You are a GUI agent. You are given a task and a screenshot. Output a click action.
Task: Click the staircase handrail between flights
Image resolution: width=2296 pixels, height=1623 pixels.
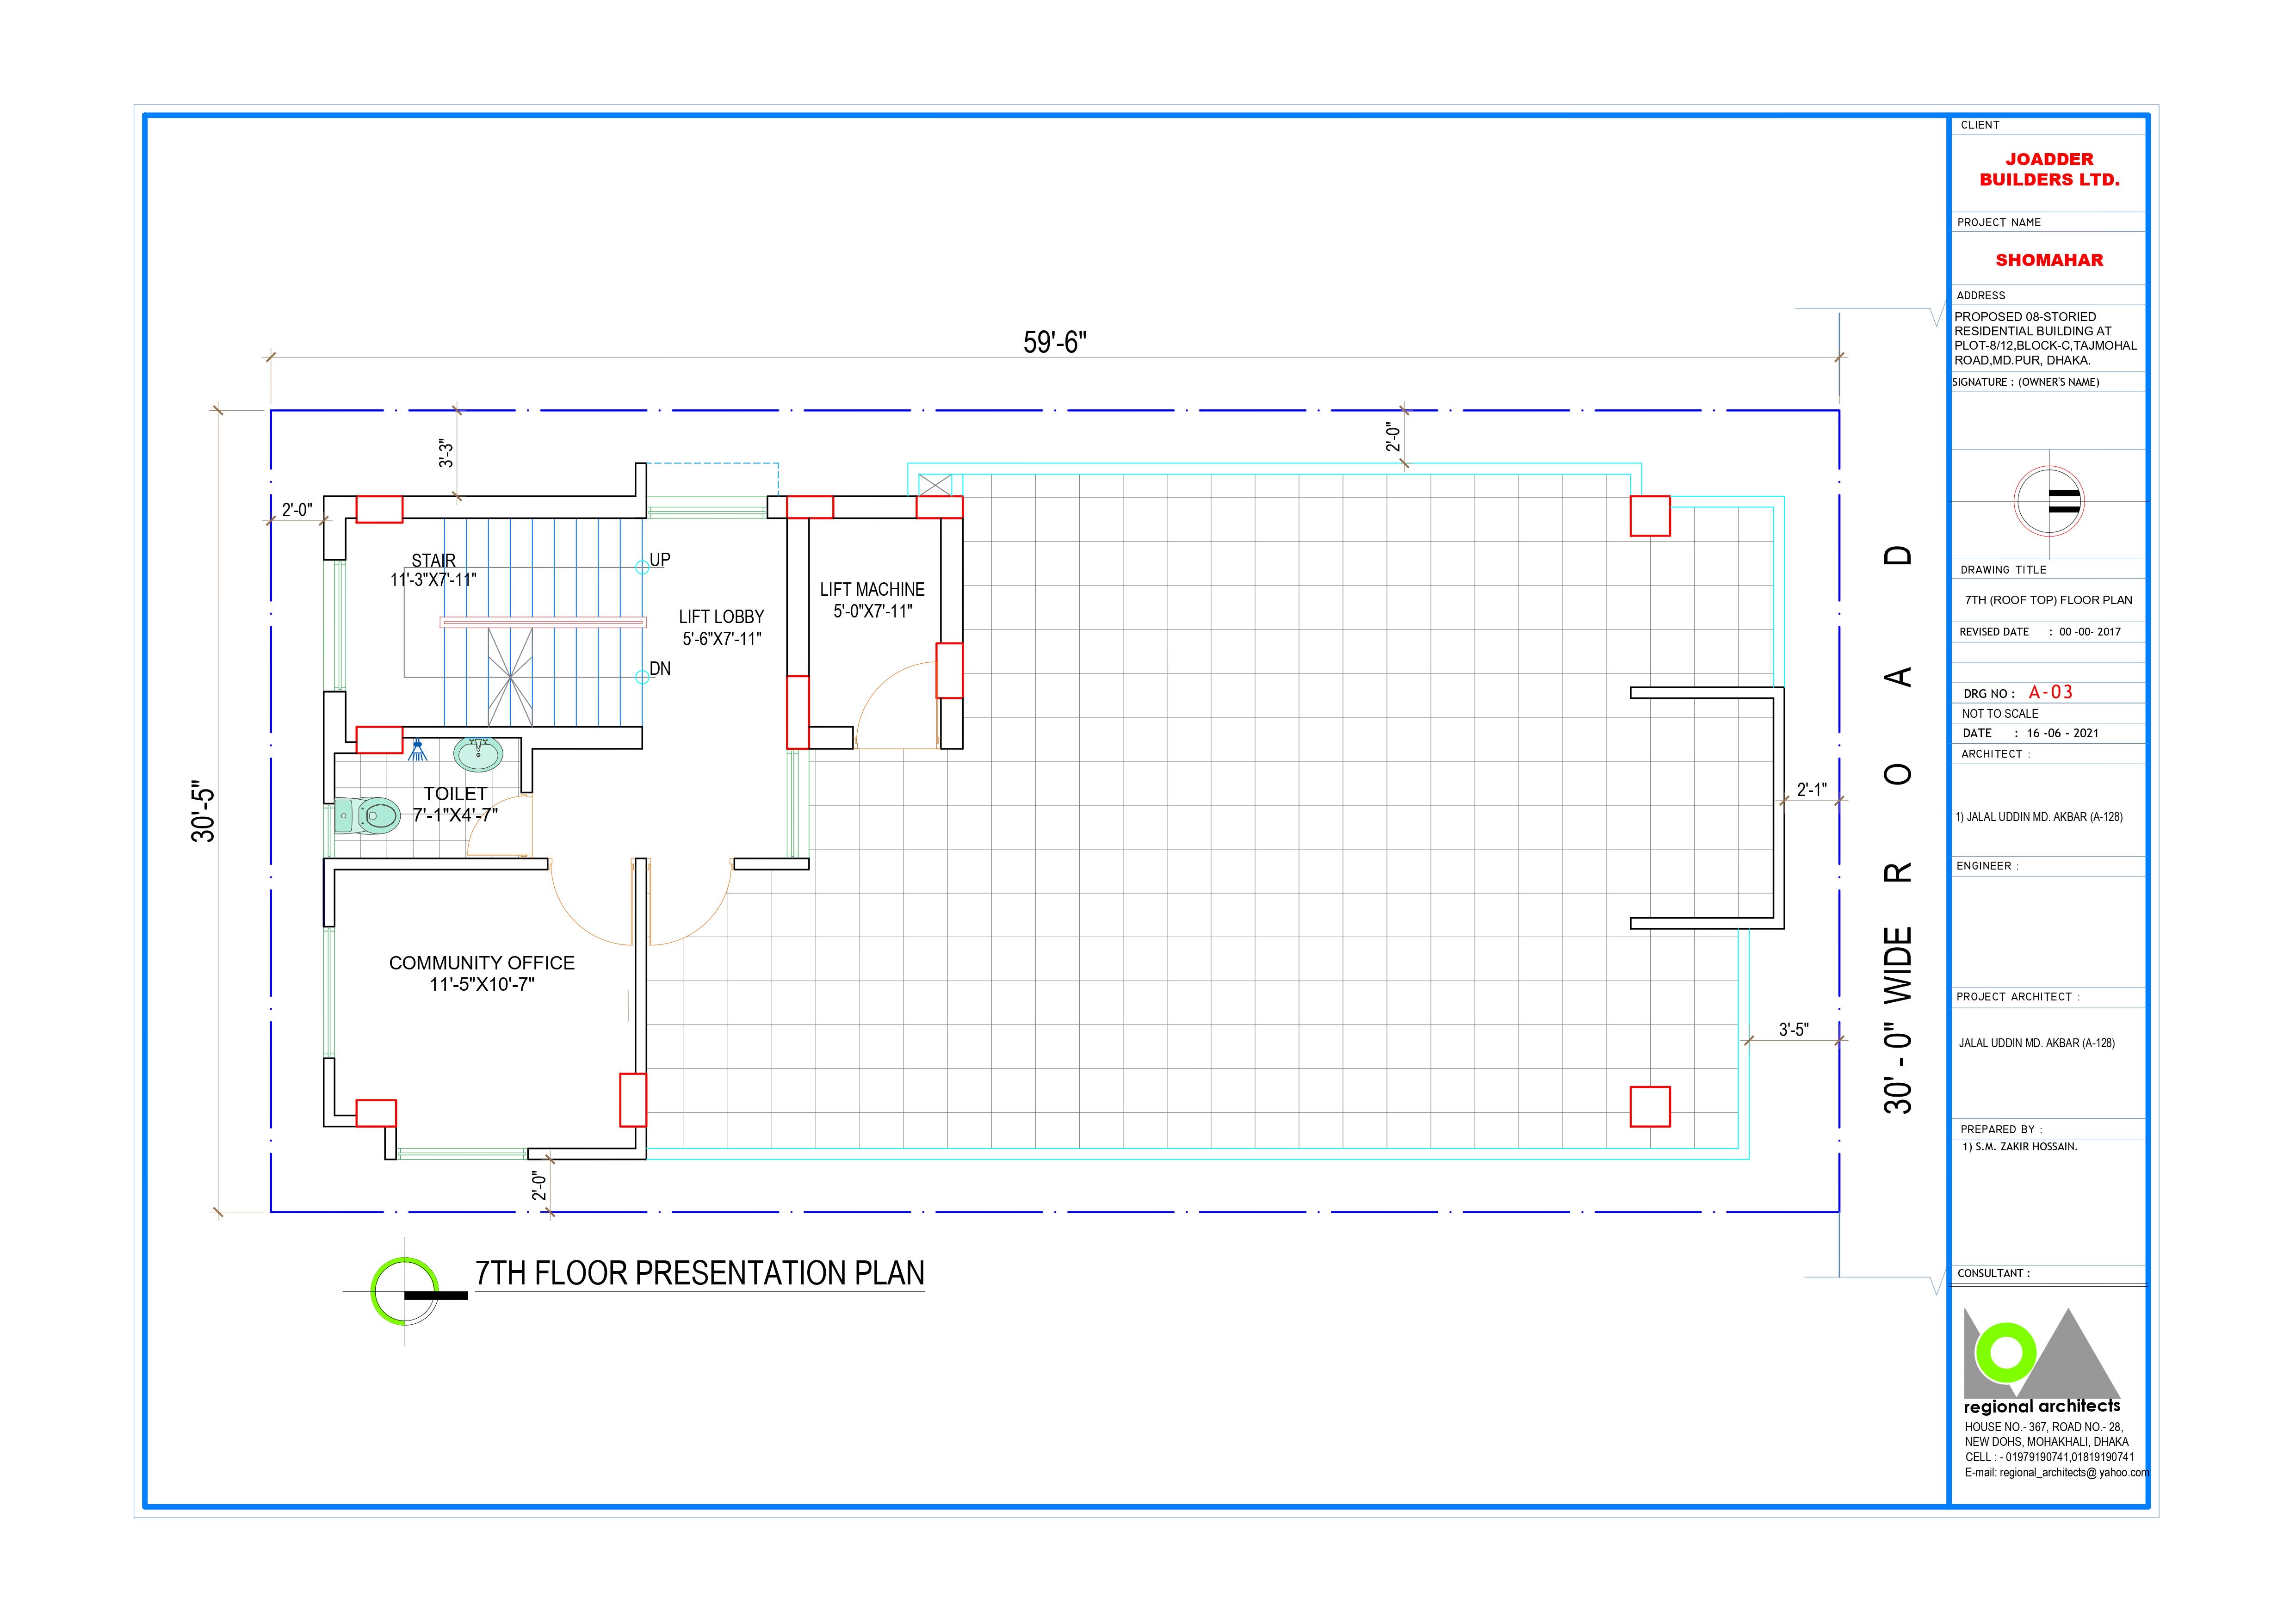tap(543, 622)
